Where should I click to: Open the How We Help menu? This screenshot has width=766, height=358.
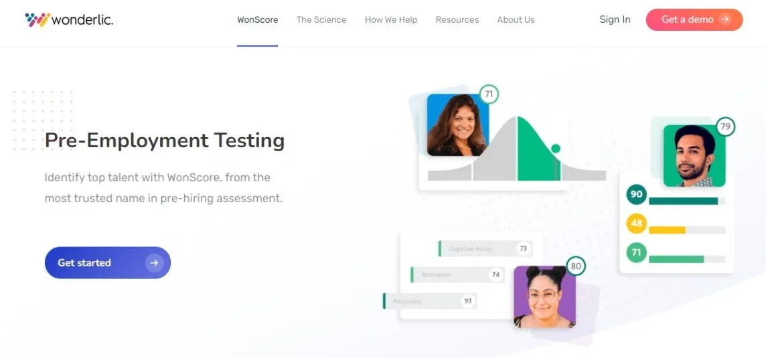(391, 20)
